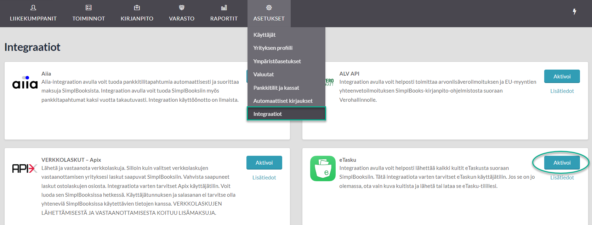The width and height of the screenshot is (592, 225).
Task: Open Lisätiedot for ALV API
Action: coord(562,91)
